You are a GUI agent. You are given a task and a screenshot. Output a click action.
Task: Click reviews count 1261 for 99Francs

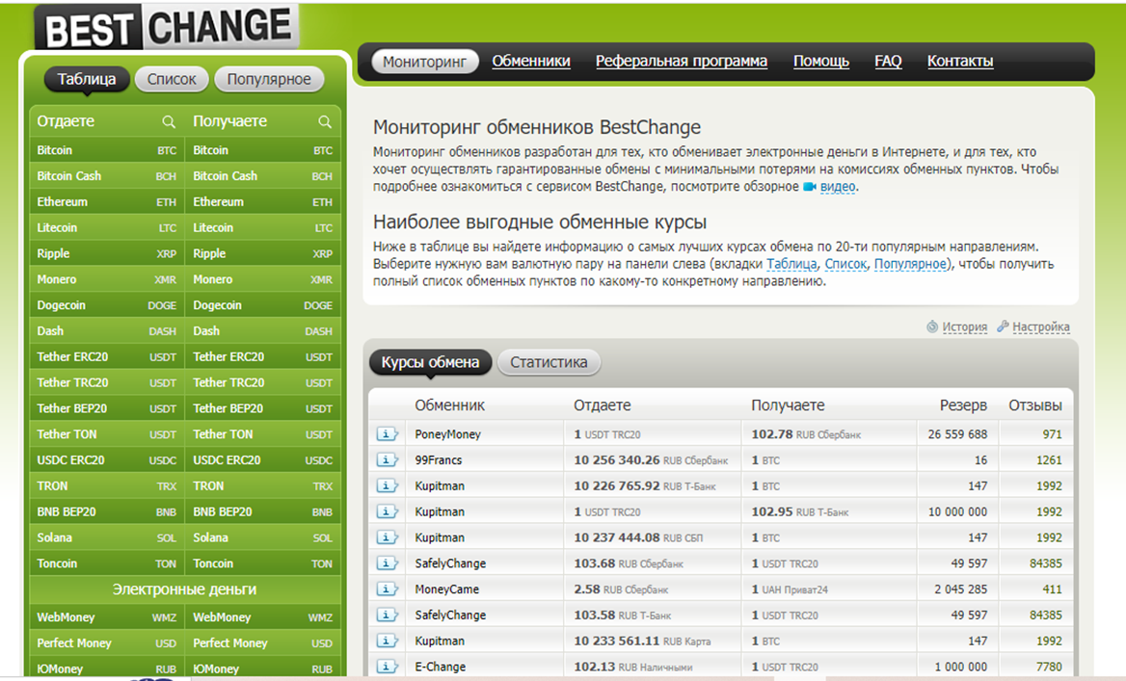pyautogui.click(x=1049, y=460)
